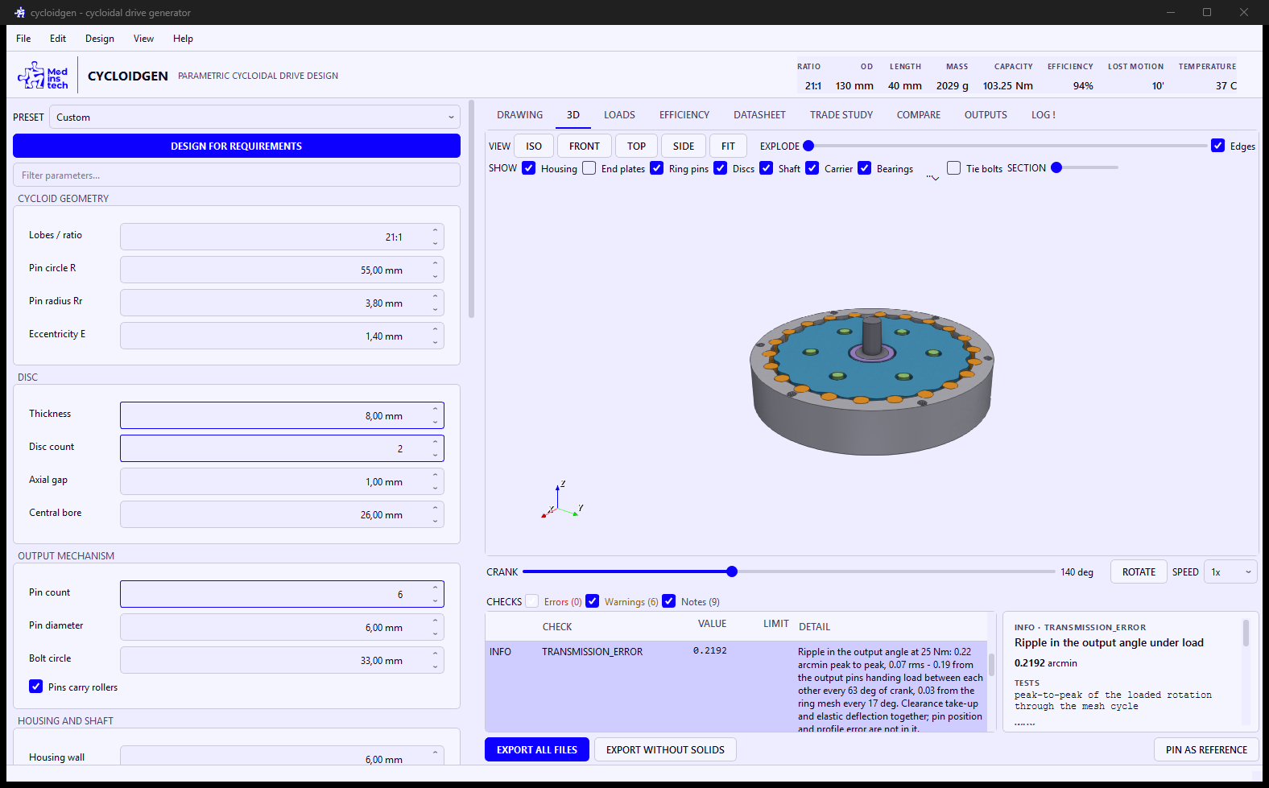Open the Design menu
The width and height of the screenshot is (1269, 788).
tap(100, 39)
